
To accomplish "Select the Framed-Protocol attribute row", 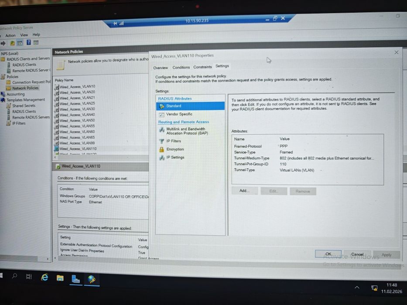I will (x=307, y=146).
